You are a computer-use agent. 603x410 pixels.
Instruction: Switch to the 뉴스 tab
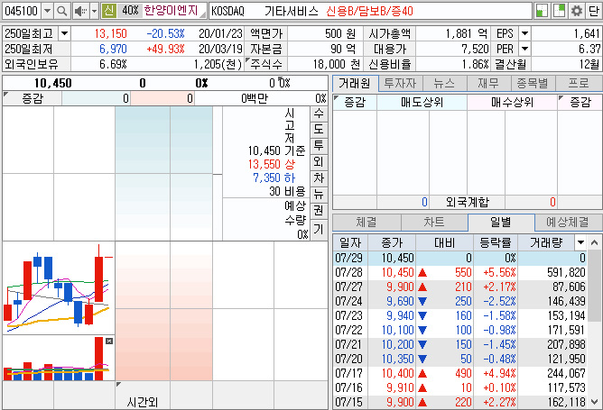point(444,83)
